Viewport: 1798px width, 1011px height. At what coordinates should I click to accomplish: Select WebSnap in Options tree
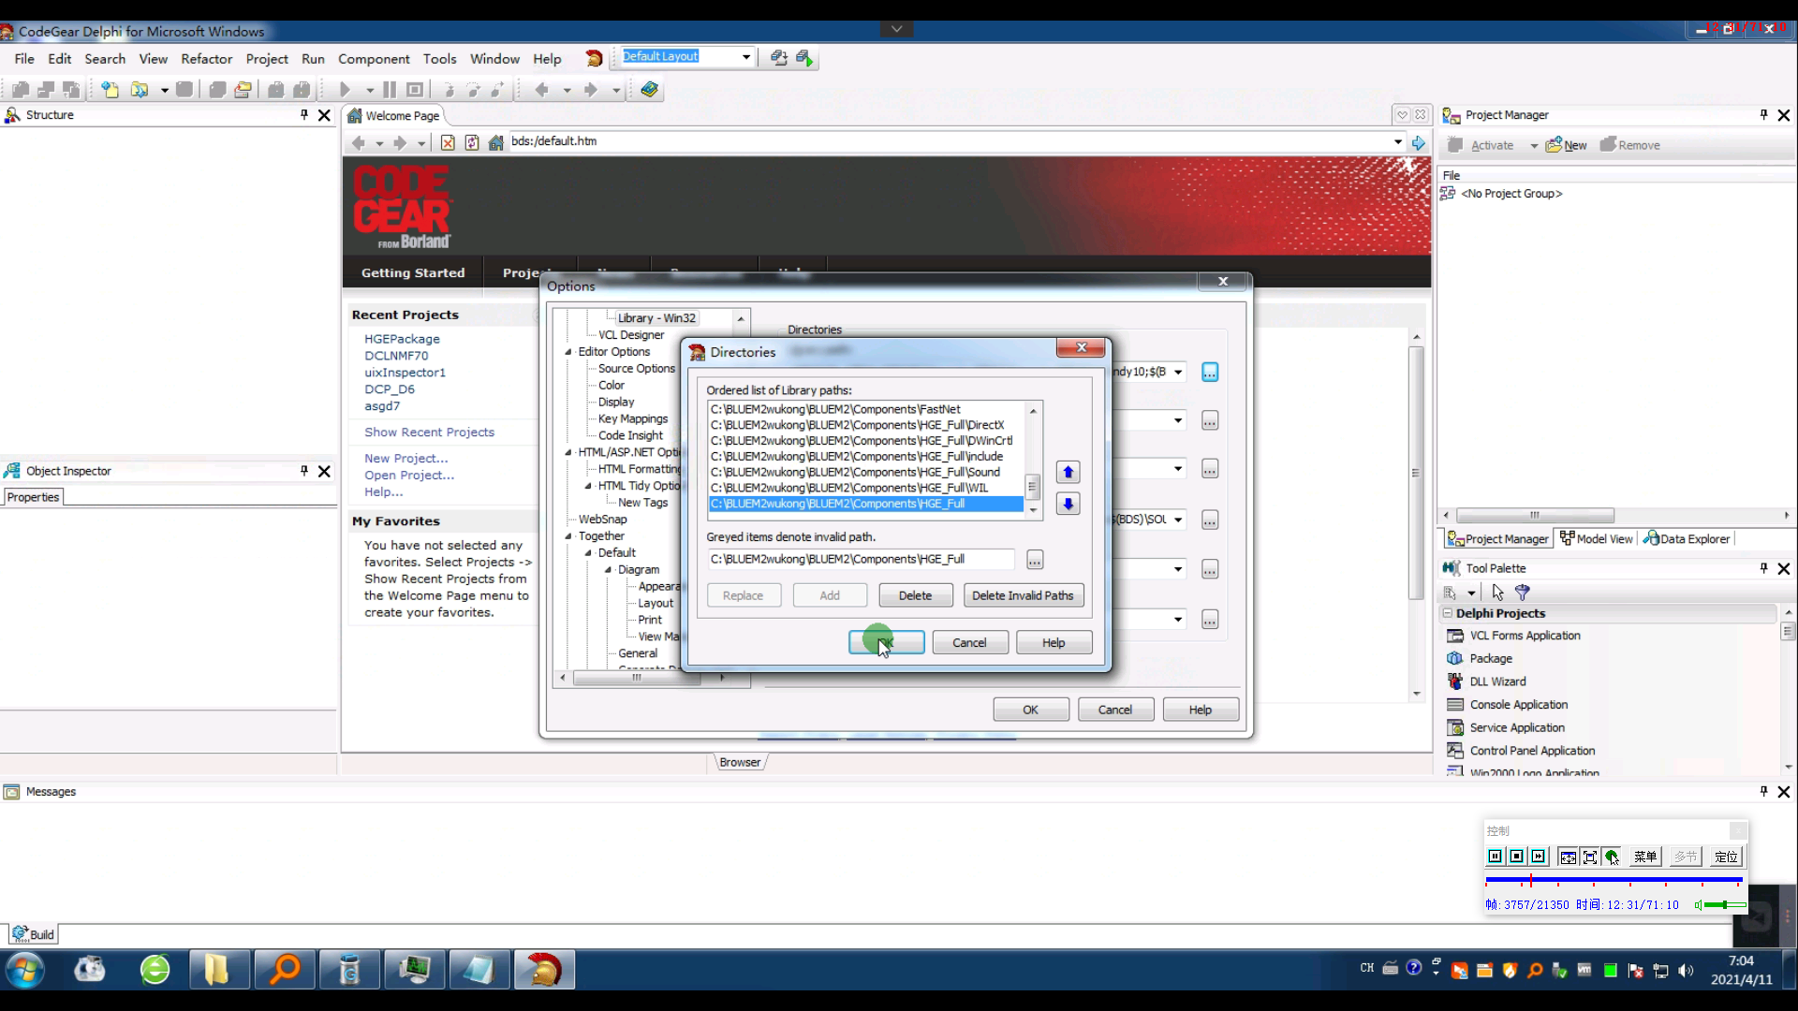[x=602, y=520]
